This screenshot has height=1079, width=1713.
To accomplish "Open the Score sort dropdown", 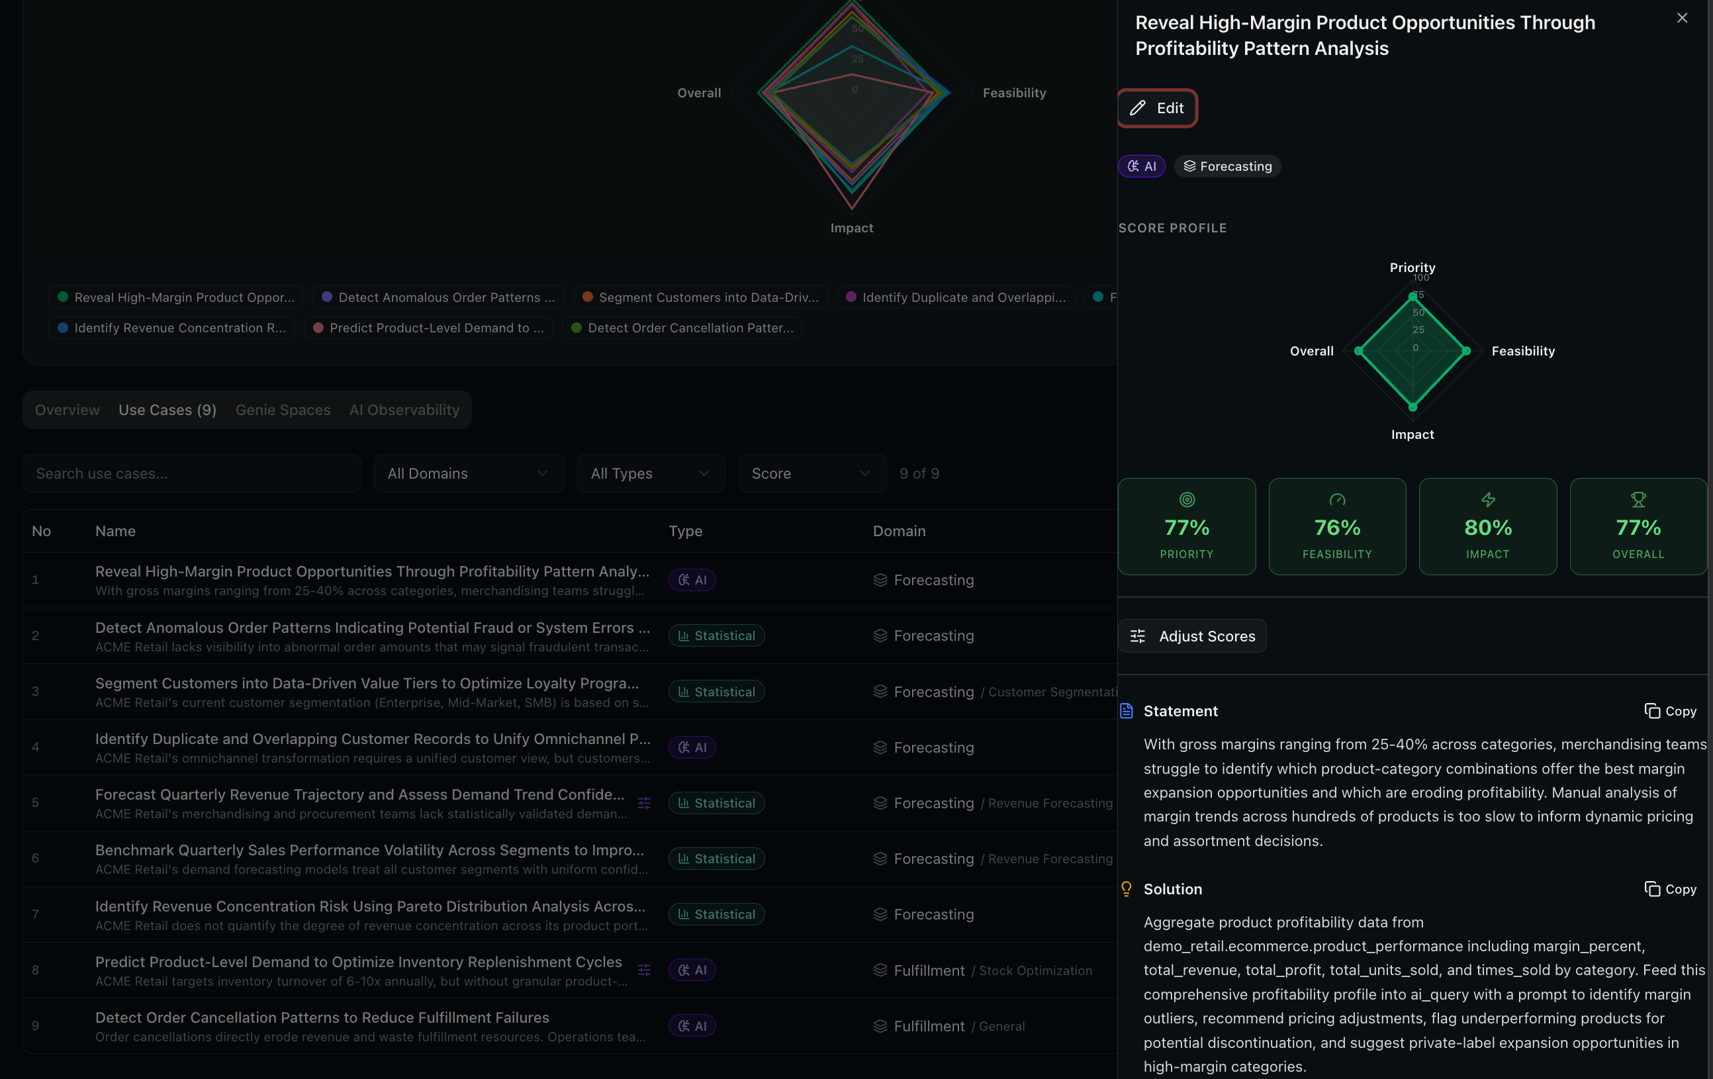I will [x=811, y=474].
